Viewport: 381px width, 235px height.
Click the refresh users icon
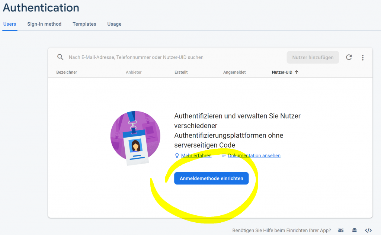pos(349,57)
